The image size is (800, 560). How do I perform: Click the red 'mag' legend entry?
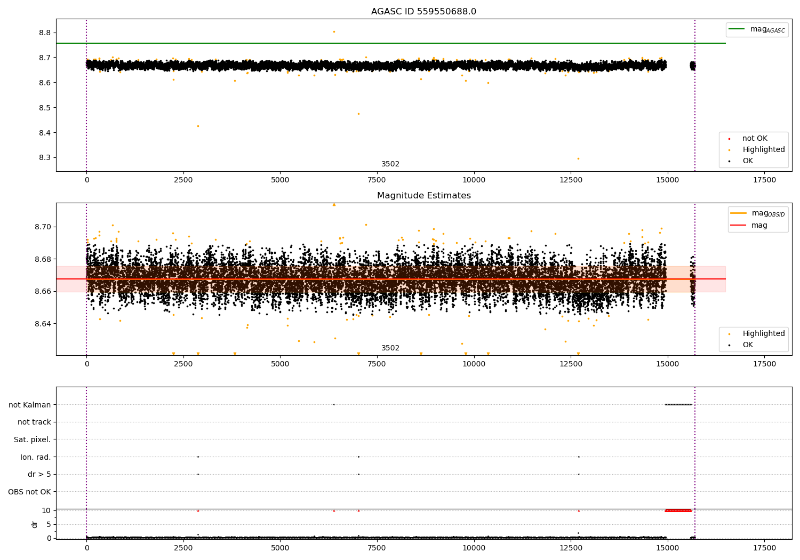(x=759, y=226)
